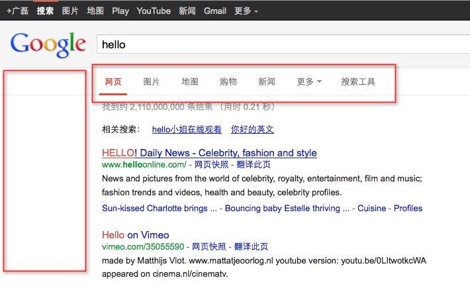Open Bouncing baby Estelle thriving sitelink

(287, 209)
